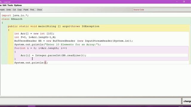Open the Find... dialog button
Image resolution: width=191 pixels, height=107 pixels.
coord(33,10)
